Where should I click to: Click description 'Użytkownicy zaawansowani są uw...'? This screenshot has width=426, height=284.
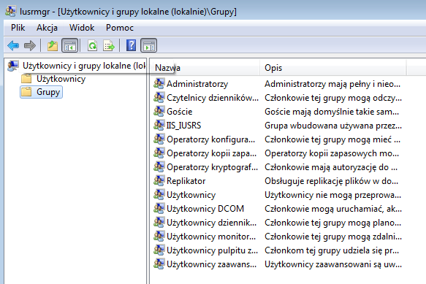point(333,264)
